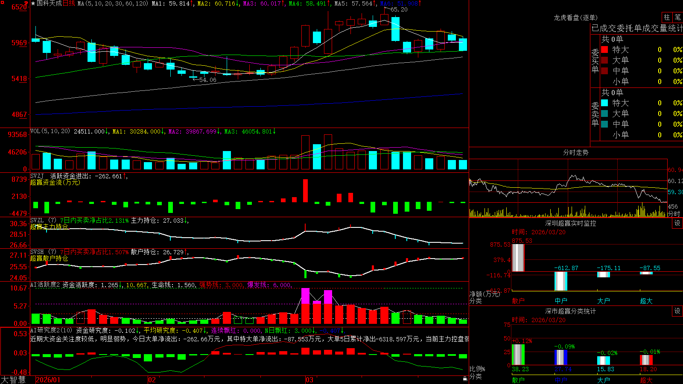Click the 超赢资金流(万元) label

[x=55, y=182]
